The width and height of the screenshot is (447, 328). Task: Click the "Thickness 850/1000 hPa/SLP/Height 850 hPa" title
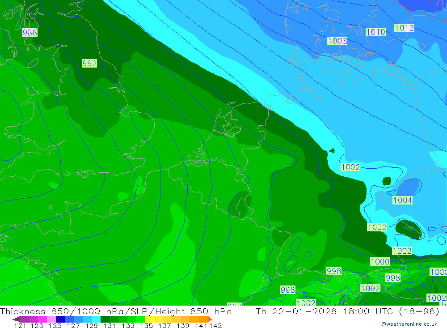pyautogui.click(x=116, y=311)
